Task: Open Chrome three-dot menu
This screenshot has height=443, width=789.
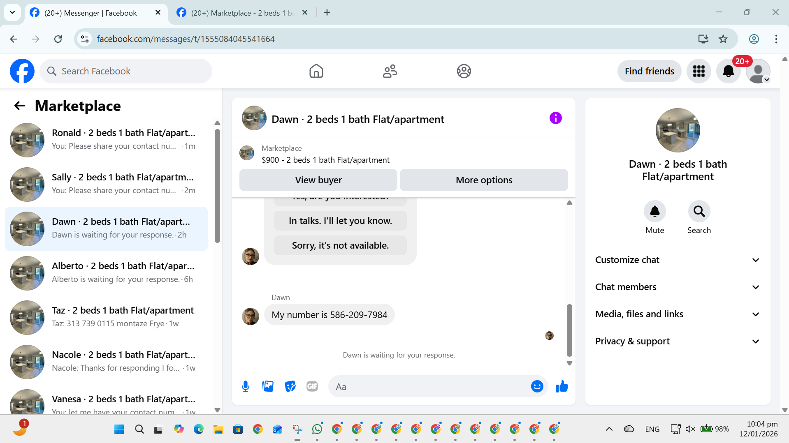Action: tap(776, 39)
